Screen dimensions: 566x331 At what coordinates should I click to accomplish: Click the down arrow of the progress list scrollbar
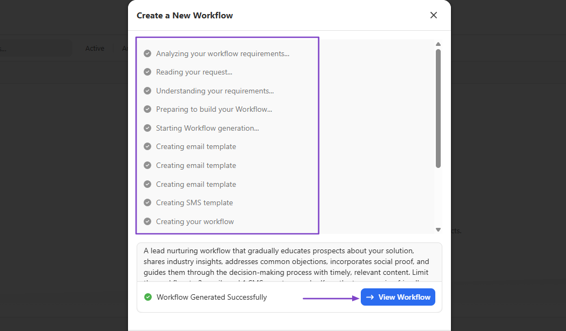(x=438, y=229)
